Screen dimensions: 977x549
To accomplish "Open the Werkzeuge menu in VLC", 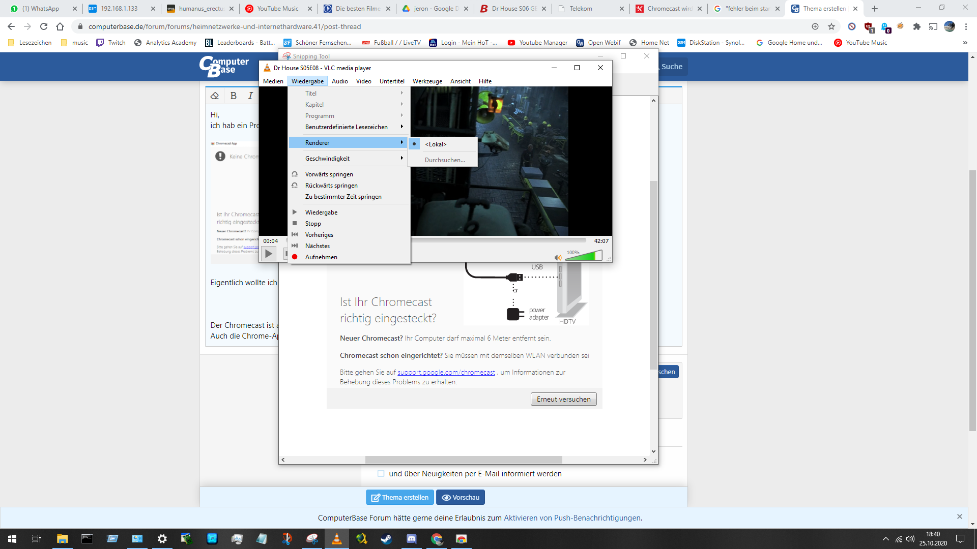I will 427,81.
